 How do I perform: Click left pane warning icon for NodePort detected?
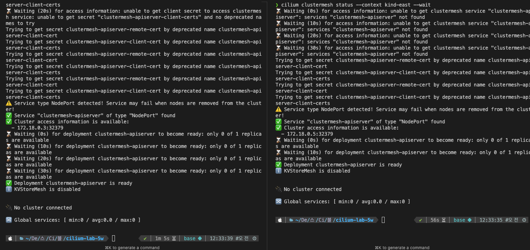point(9,103)
